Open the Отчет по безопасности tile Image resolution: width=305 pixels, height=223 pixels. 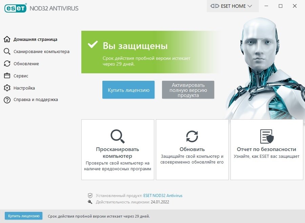(x=267, y=150)
